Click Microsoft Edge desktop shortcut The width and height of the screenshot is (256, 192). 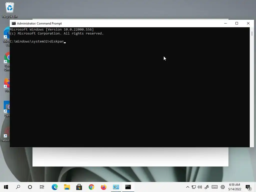pos(6,37)
